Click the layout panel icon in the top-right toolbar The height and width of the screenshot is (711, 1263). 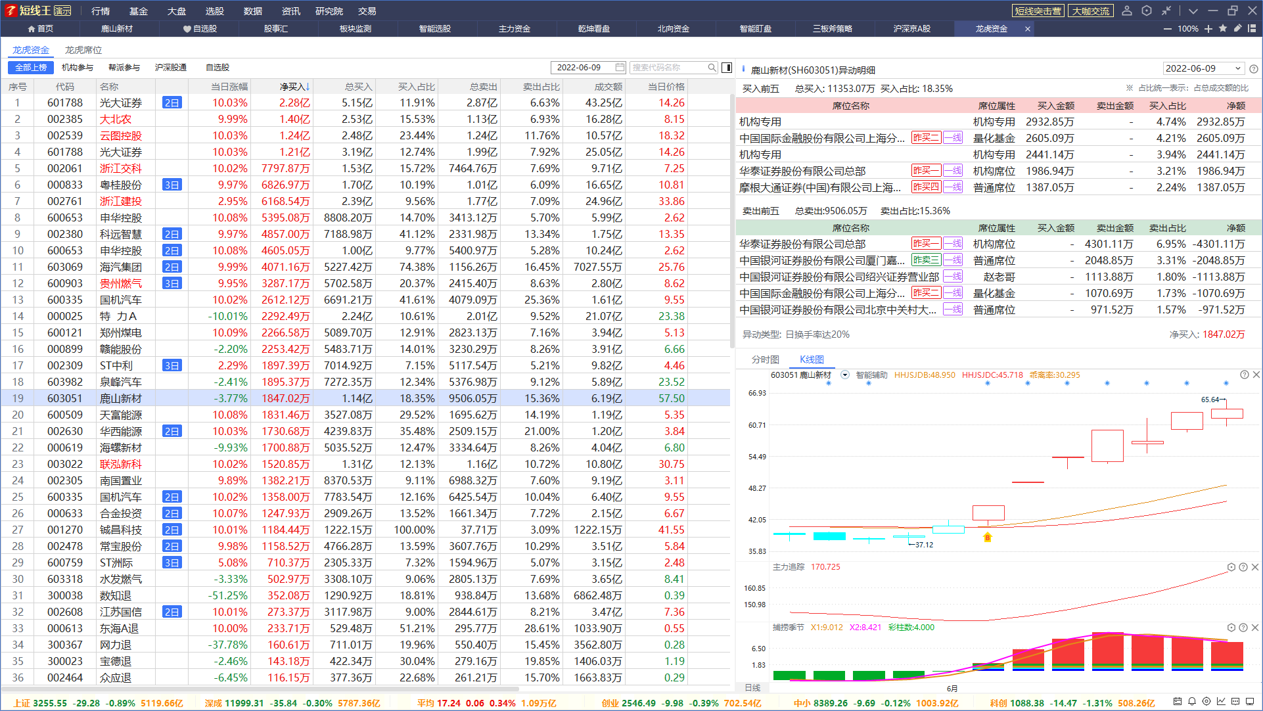coord(1252,28)
